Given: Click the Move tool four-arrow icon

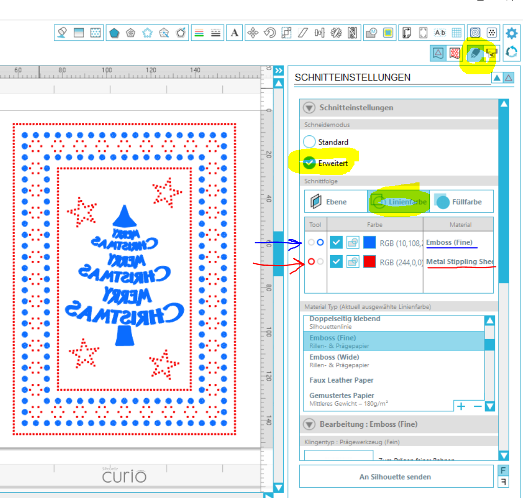Looking at the screenshot, I should [253, 33].
